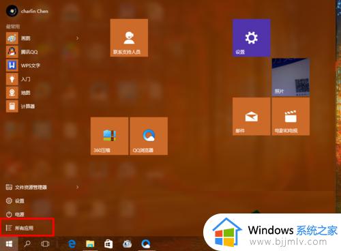This screenshot has height=251, width=341.
Task: Launch Microsoft Edge from taskbar
Action: click(x=72, y=244)
